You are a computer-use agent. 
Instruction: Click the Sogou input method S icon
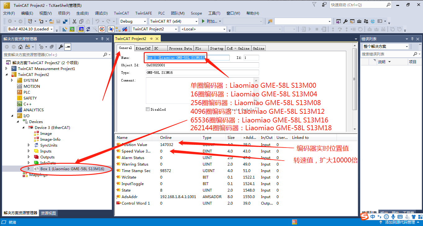[x=365, y=217]
